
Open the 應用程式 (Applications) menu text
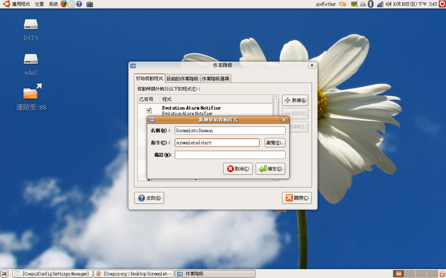tap(21, 4)
